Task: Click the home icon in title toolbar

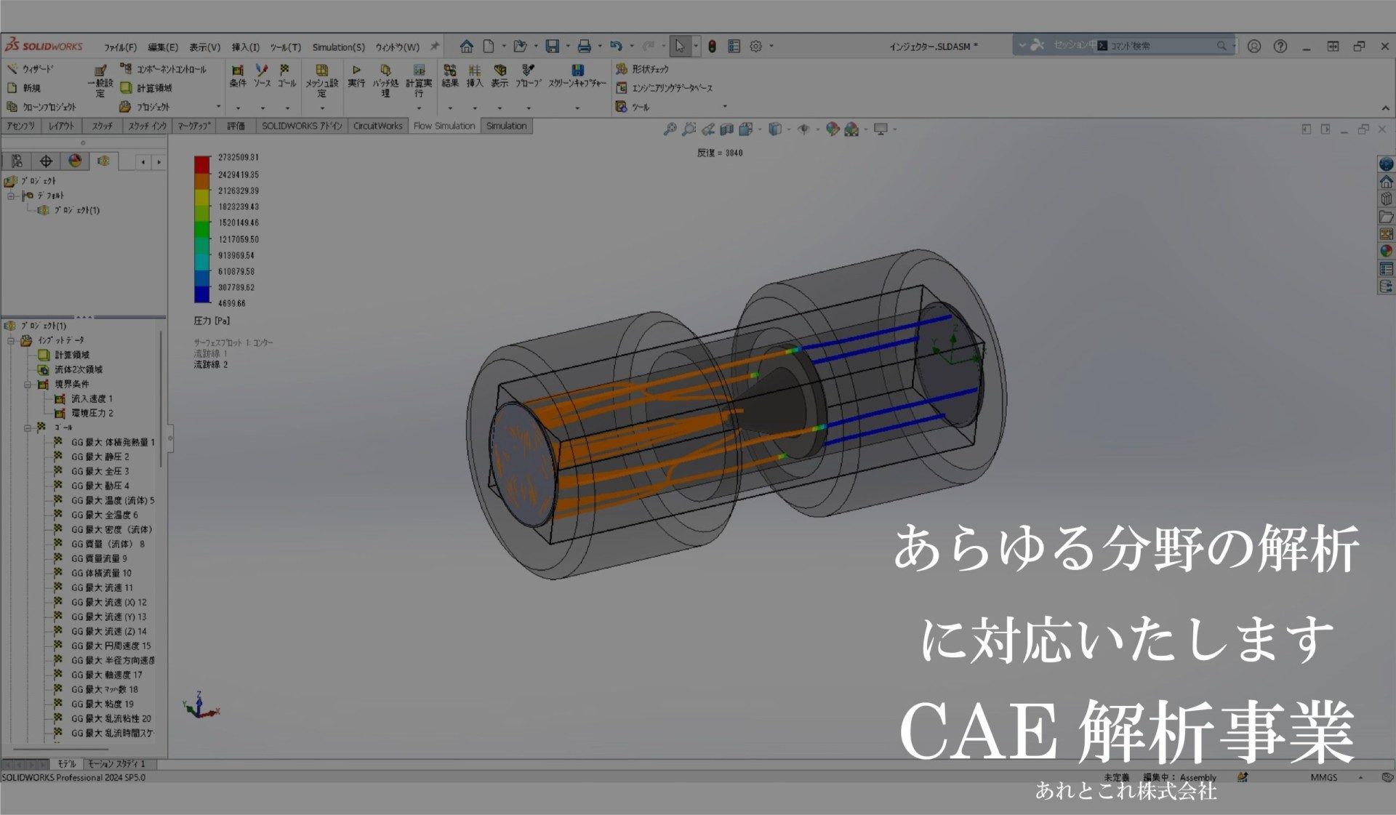Action: (x=466, y=47)
